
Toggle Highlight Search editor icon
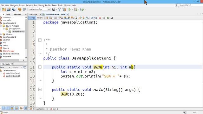[72, 18]
